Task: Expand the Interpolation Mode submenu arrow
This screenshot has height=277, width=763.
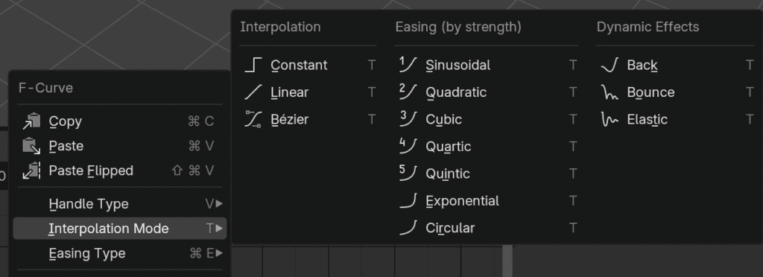Action: click(219, 229)
